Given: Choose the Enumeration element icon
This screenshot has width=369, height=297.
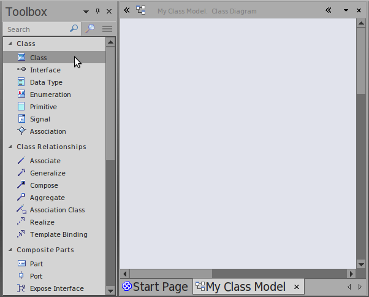Looking at the screenshot, I should [x=21, y=94].
